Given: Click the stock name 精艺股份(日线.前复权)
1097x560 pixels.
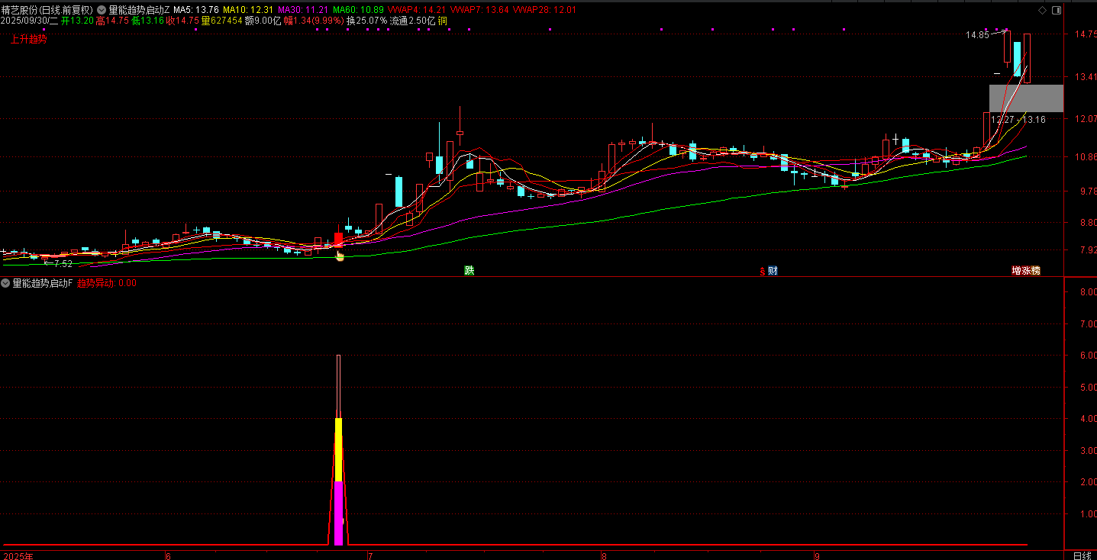Looking at the screenshot, I should coord(47,10).
